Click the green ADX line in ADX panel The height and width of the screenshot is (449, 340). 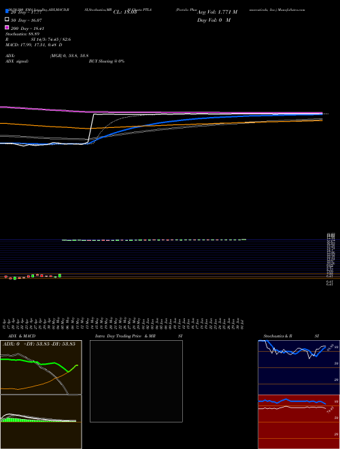[39, 364]
